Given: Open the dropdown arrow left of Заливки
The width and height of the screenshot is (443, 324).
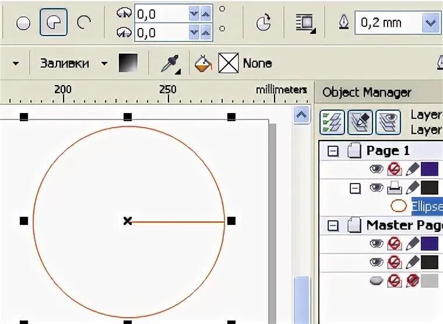Looking at the screenshot, I should [x=16, y=64].
